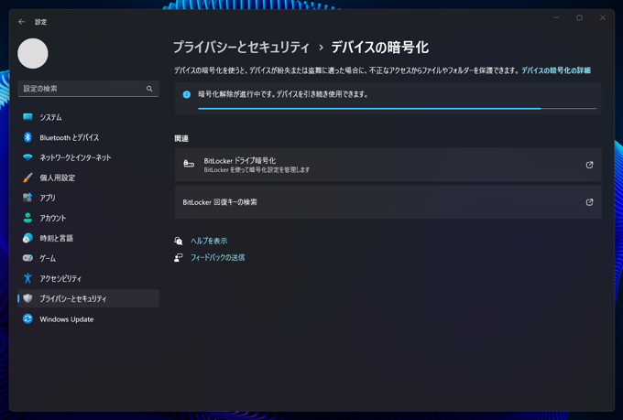Screen dimensions: 623x420
Task: Click the アカウント person icon
Action: tap(27, 218)
